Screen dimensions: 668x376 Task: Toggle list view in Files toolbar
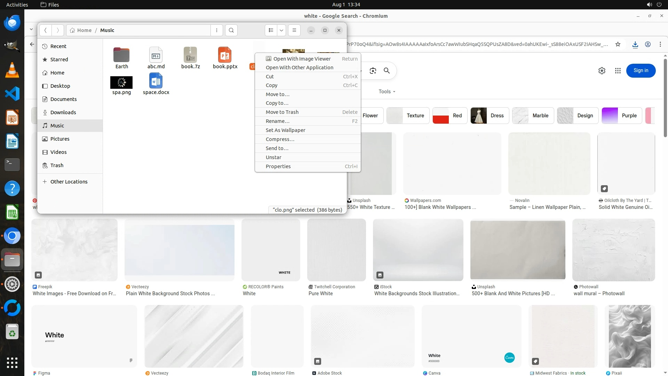click(271, 30)
